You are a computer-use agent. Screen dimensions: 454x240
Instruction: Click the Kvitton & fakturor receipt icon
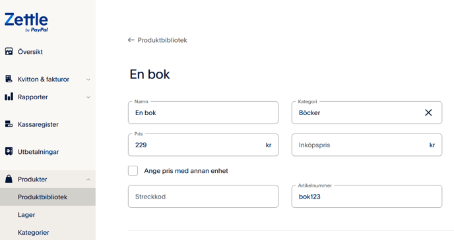9,79
